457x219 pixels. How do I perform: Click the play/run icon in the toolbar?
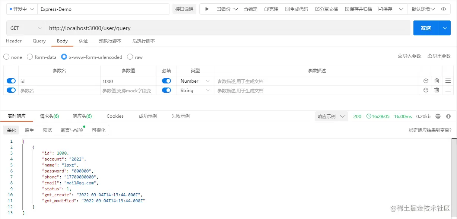pos(207,9)
